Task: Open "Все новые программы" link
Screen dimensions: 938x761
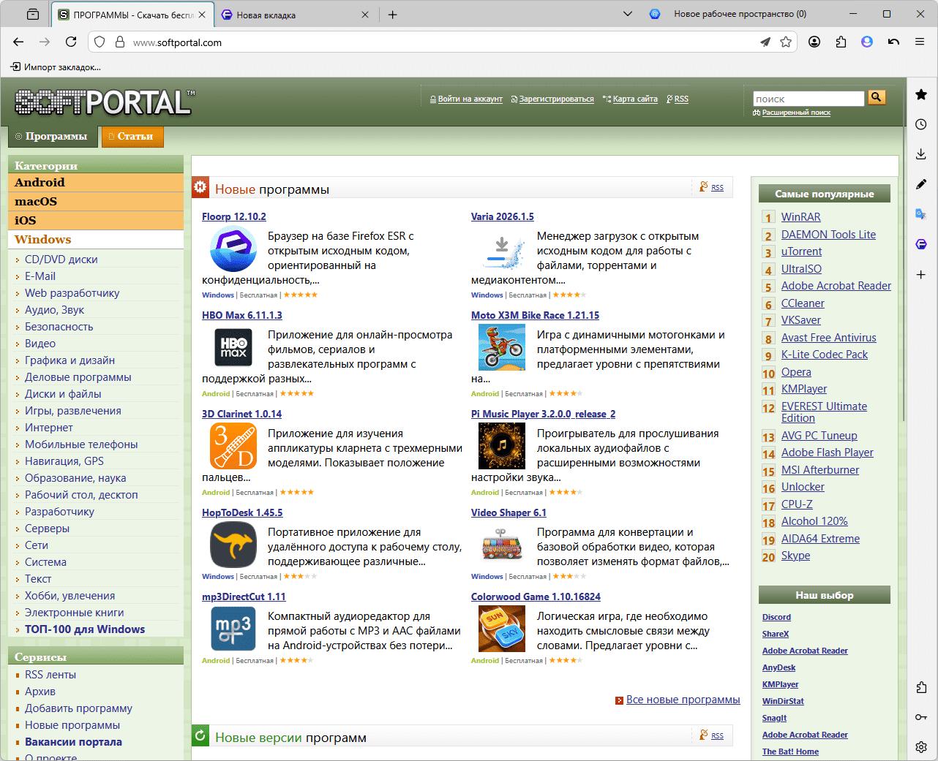Action: (683, 700)
